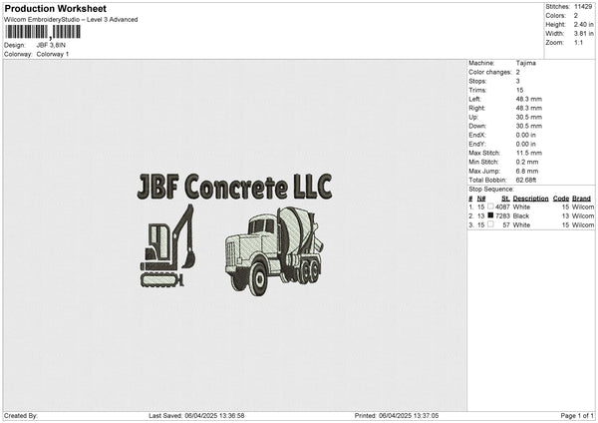Click the Stops value '3'
Screen dimensions: 598x423
click(x=518, y=81)
